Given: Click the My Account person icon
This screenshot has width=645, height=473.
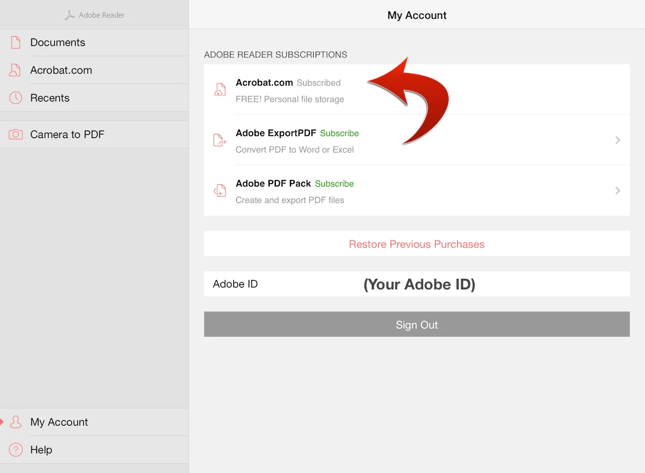Looking at the screenshot, I should coord(16,422).
